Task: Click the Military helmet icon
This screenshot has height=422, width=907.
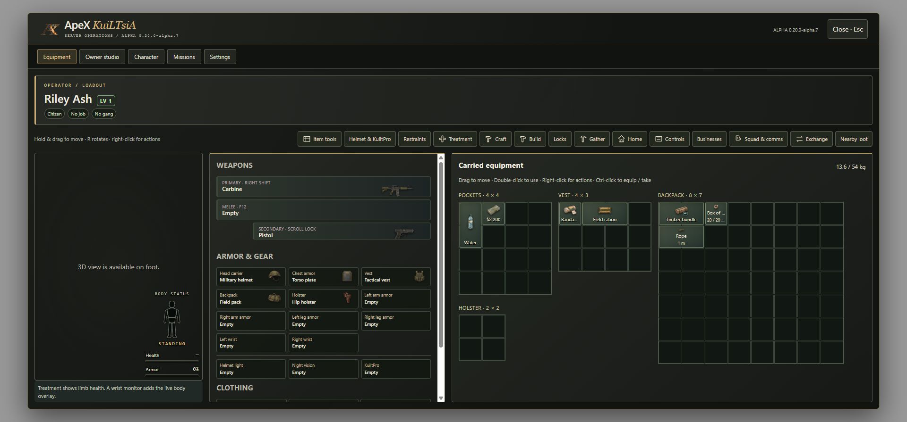Action: tap(274, 276)
